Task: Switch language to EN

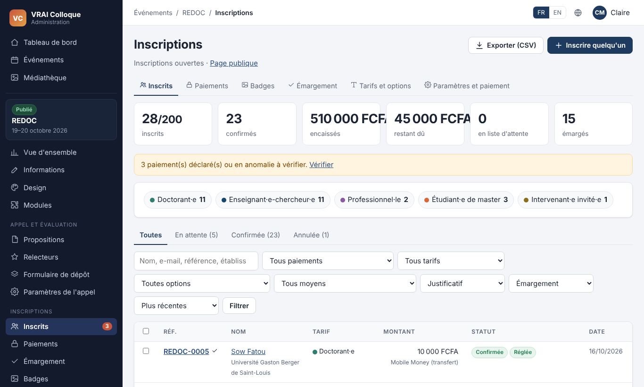Action: (557, 13)
